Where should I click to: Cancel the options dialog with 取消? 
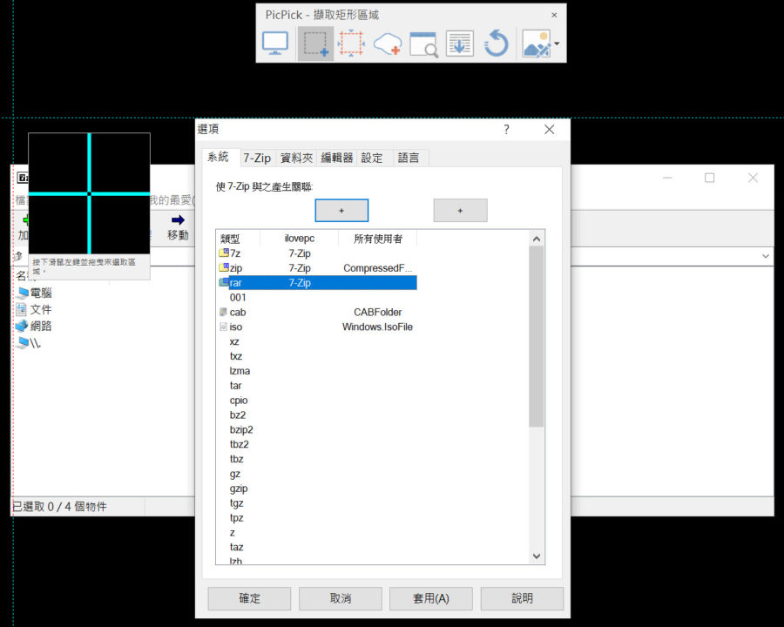coord(341,598)
